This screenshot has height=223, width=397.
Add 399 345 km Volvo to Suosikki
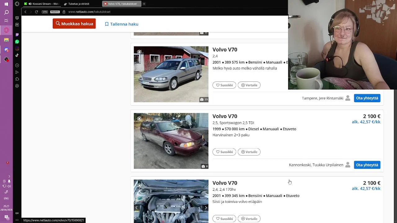coord(224,219)
